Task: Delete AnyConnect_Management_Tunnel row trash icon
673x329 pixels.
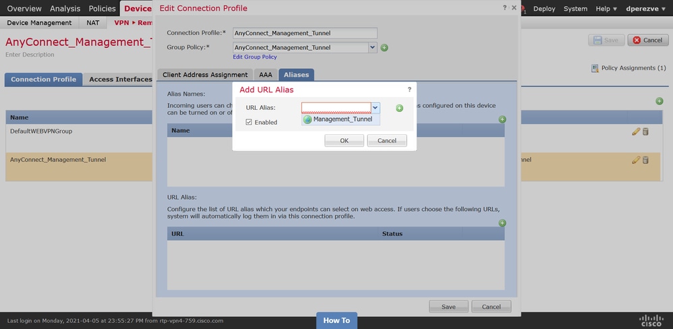Action: (x=645, y=160)
